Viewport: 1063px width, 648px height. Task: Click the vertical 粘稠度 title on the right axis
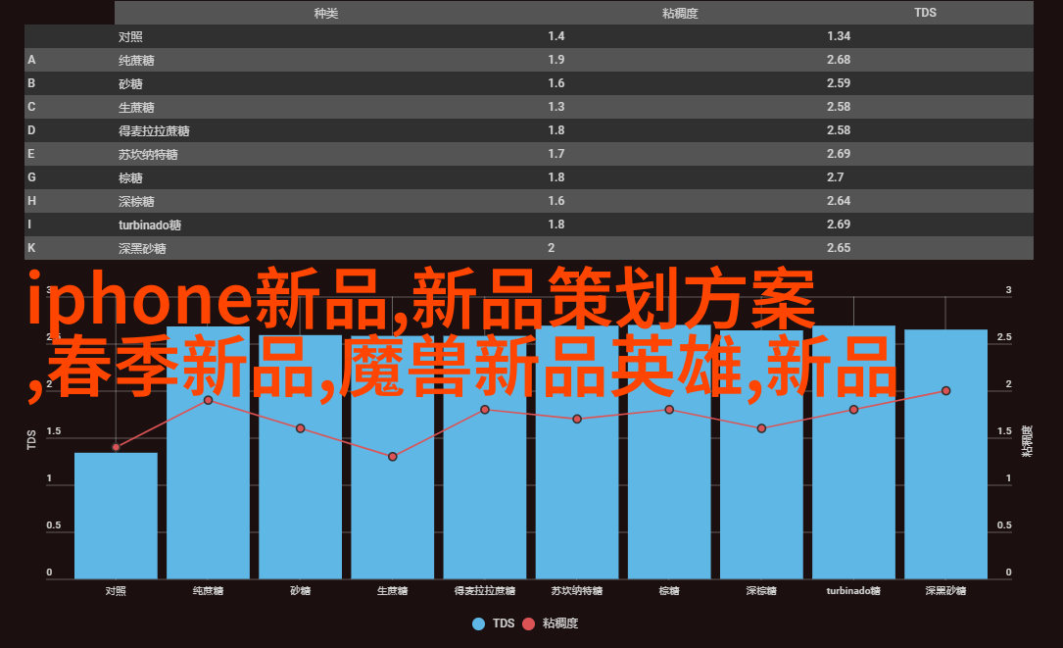pos(1027,440)
